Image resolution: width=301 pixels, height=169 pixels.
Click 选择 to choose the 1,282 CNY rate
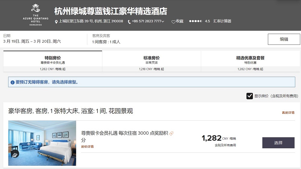(x=278, y=143)
